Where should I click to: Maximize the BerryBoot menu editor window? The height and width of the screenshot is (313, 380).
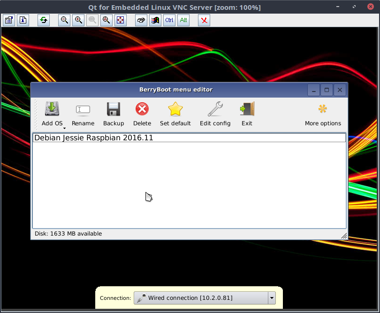pos(327,90)
